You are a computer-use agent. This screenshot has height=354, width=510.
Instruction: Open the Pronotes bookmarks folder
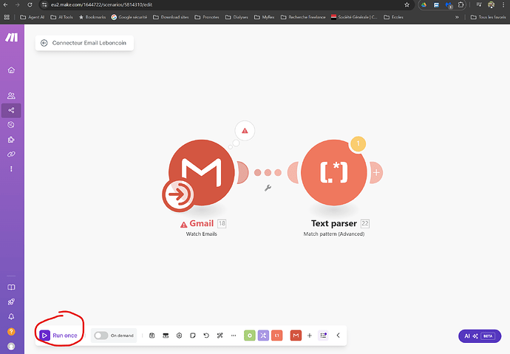[207, 17]
